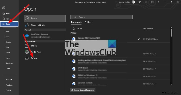Select the OneDrive Personal location

pyautogui.click(x=45, y=36)
